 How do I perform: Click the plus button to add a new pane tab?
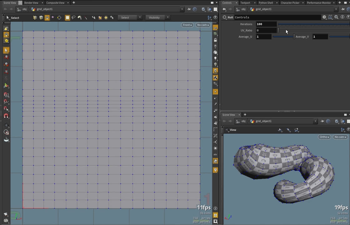click(x=73, y=2)
